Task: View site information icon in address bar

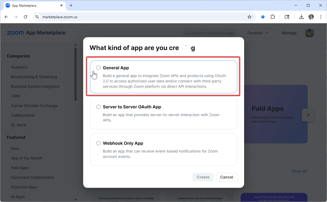Action: pos(37,17)
